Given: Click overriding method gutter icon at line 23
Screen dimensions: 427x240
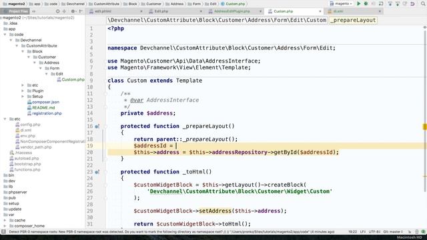Looking at the screenshot, I should point(97,172).
